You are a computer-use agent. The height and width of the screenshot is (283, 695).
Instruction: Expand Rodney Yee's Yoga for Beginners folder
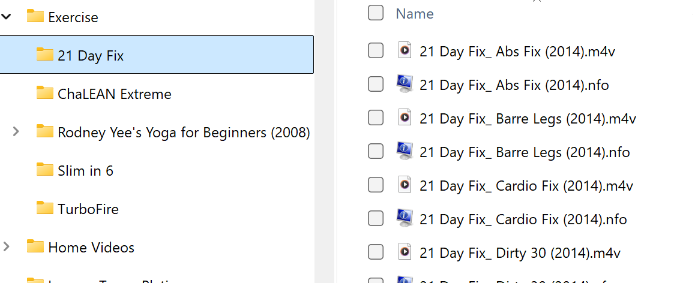[x=16, y=131]
